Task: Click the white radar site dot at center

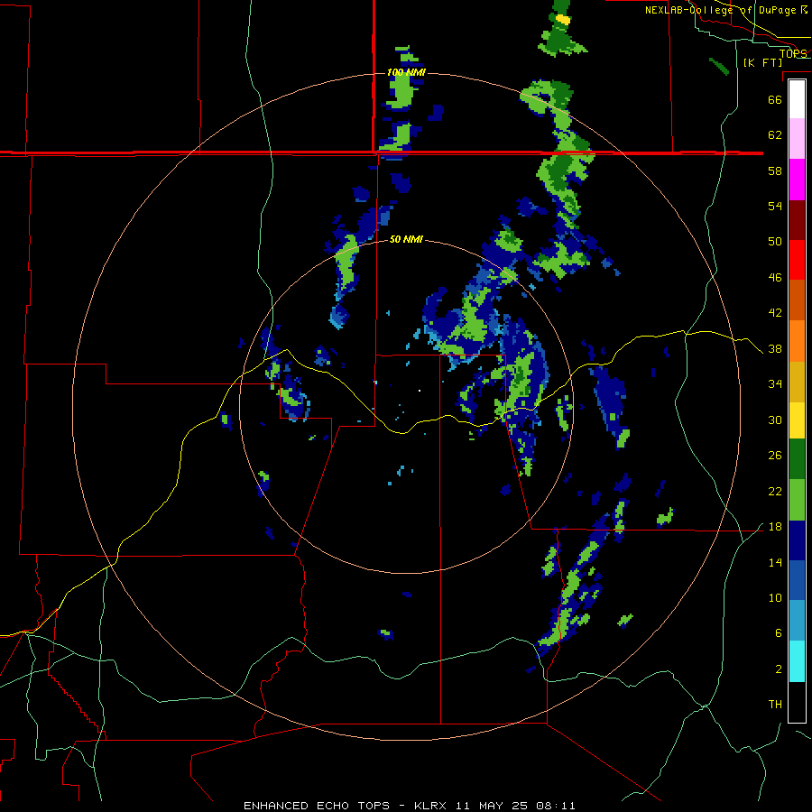Action: [420, 391]
